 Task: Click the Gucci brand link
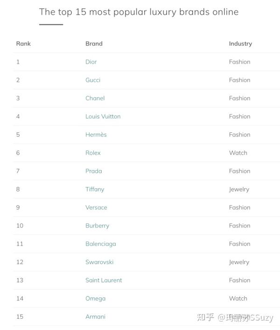pos(93,80)
